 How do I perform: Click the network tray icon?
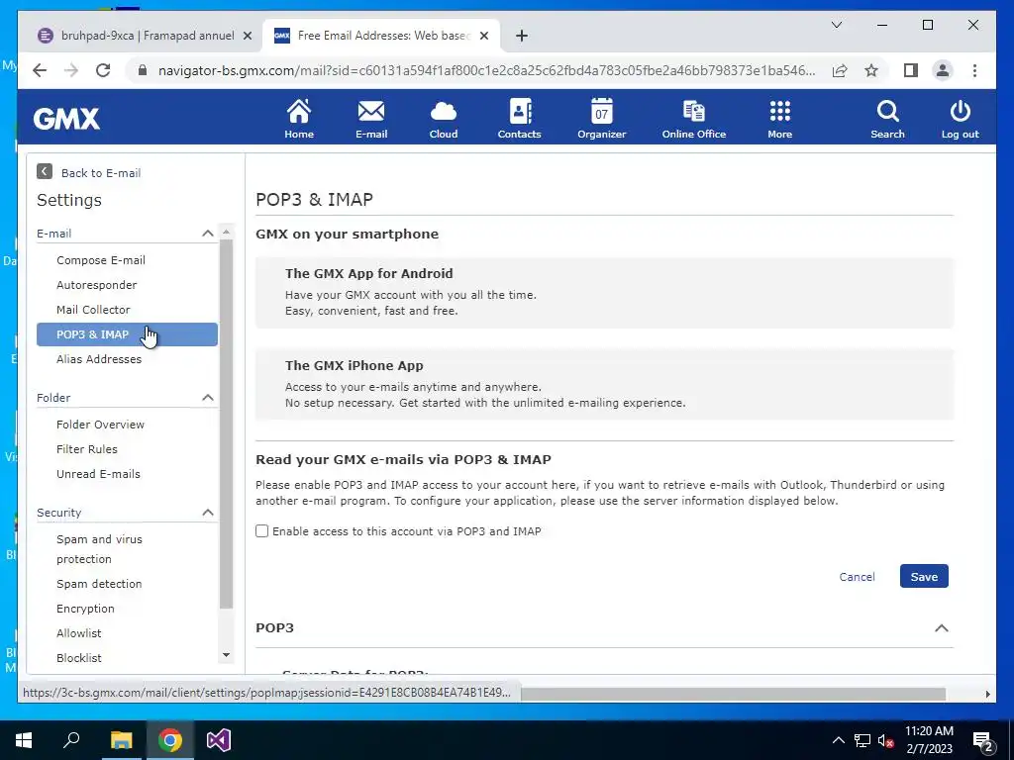tap(862, 740)
